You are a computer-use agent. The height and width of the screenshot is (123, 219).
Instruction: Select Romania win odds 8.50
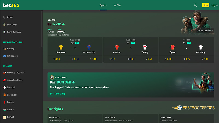tap(57, 59)
